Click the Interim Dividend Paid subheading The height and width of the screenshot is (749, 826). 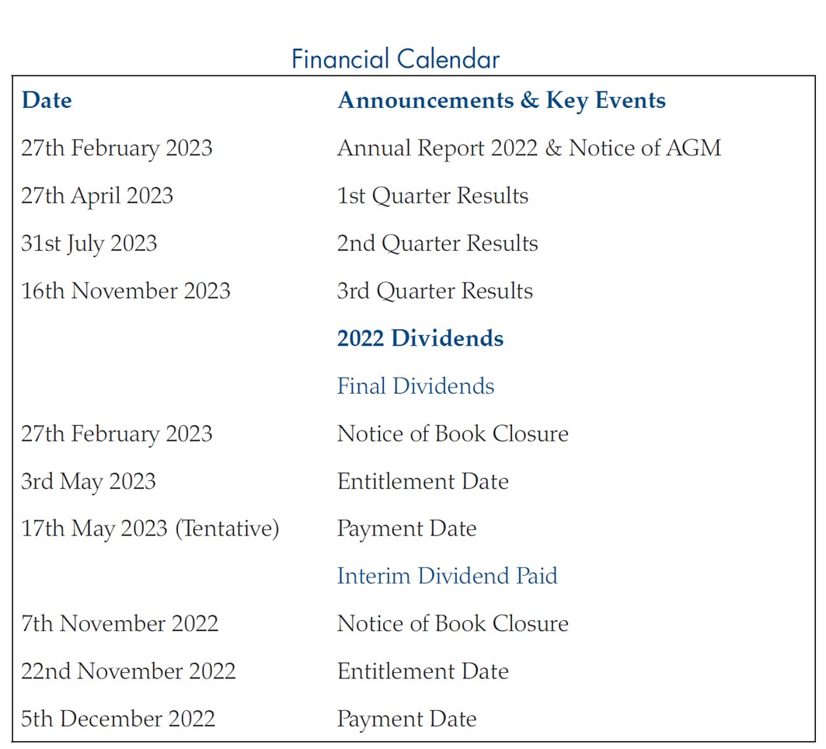click(447, 576)
